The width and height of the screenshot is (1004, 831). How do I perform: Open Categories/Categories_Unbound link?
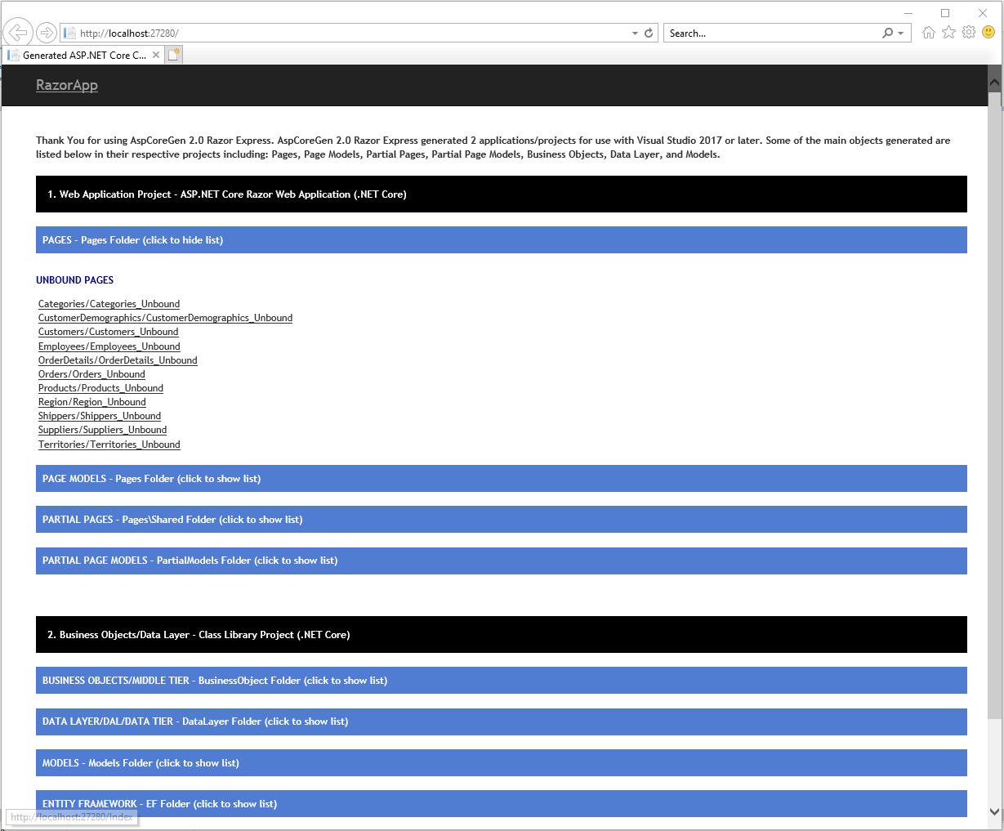point(109,304)
